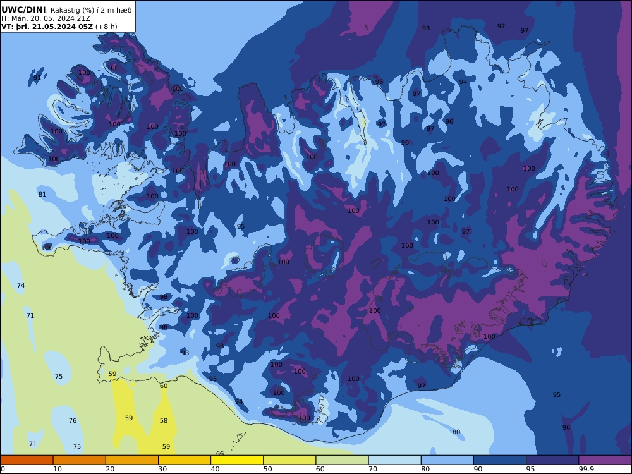Image resolution: width=632 pixels, height=474 pixels.
Task: Click the '76' humidity value on the map
Action: [73, 420]
